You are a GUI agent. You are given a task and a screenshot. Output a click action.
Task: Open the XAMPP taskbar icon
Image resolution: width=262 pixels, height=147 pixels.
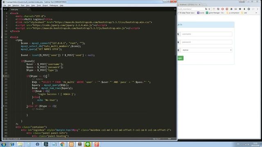point(71,144)
